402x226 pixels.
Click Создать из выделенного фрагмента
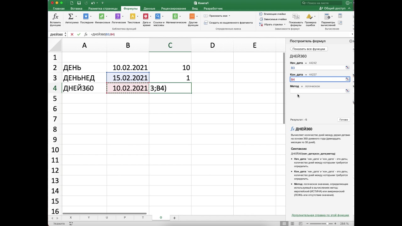pyautogui.click(x=228, y=23)
